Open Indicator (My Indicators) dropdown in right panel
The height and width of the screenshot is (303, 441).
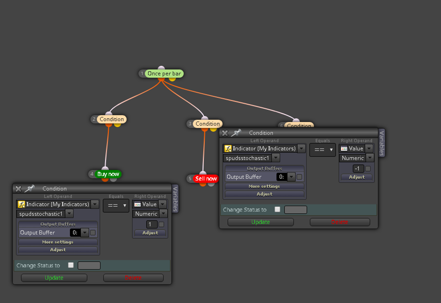coord(301,149)
